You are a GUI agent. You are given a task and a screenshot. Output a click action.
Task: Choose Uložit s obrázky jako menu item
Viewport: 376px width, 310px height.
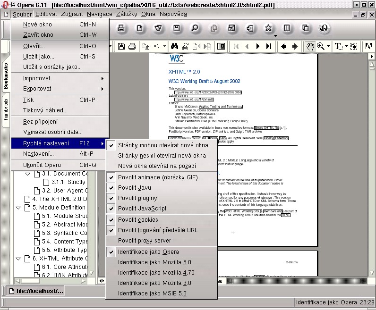60,67
